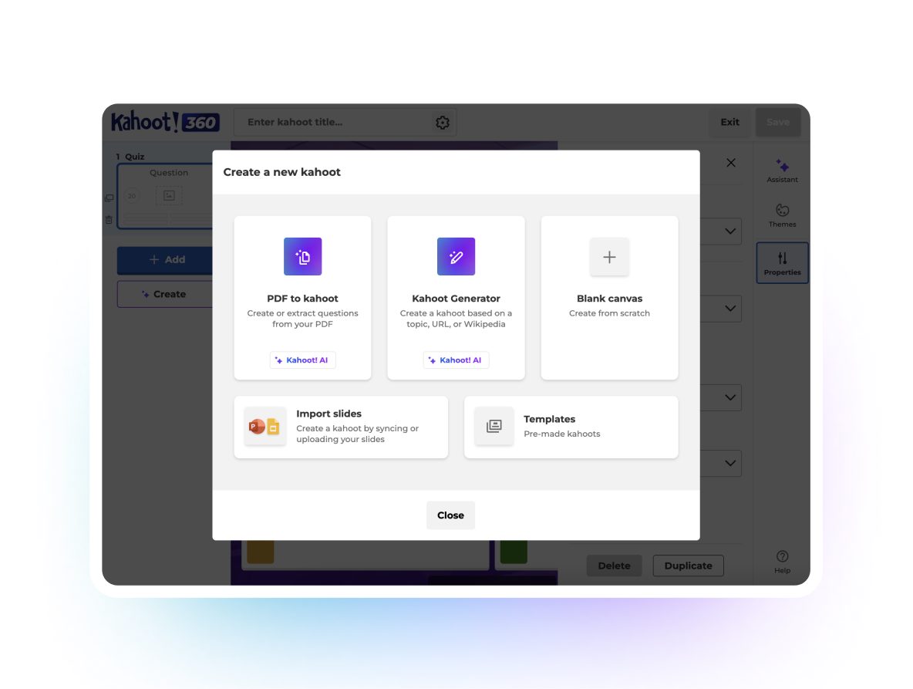The image size is (913, 689).
Task: Click the Exit button
Action: (x=729, y=123)
